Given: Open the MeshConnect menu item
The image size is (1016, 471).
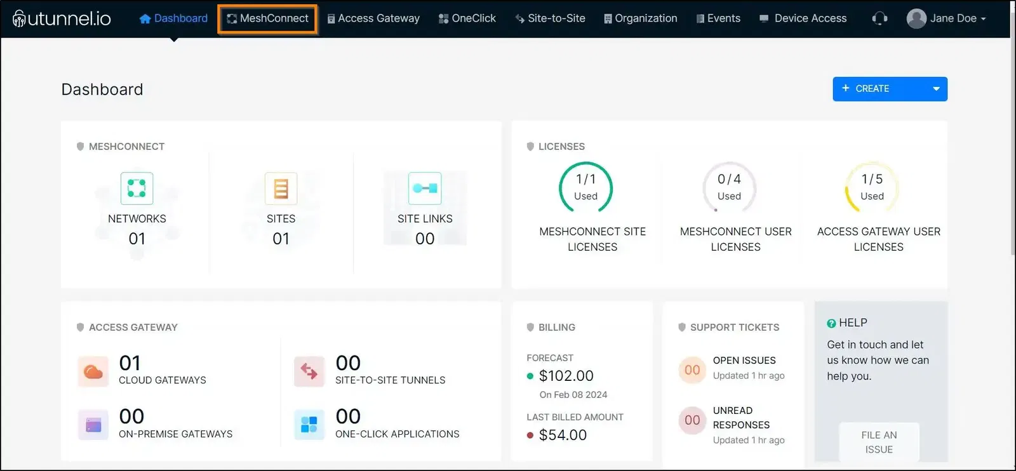Looking at the screenshot, I should click(x=267, y=18).
